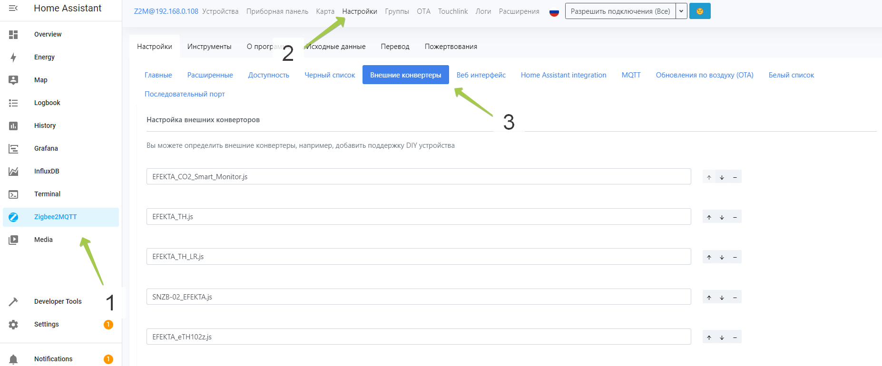Viewport: 882px width, 366px height.
Task: Open the Media play icon
Action: (13, 240)
